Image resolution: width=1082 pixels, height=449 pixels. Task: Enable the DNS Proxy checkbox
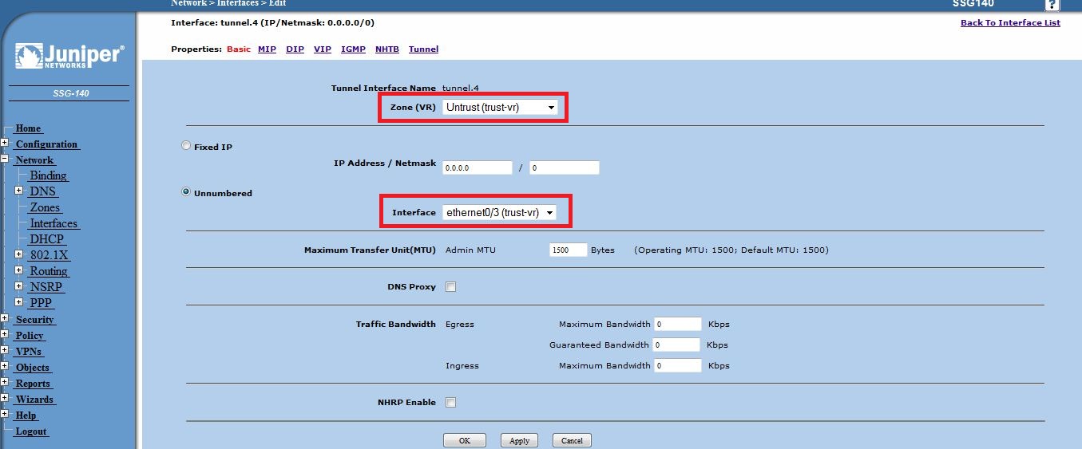(x=450, y=287)
